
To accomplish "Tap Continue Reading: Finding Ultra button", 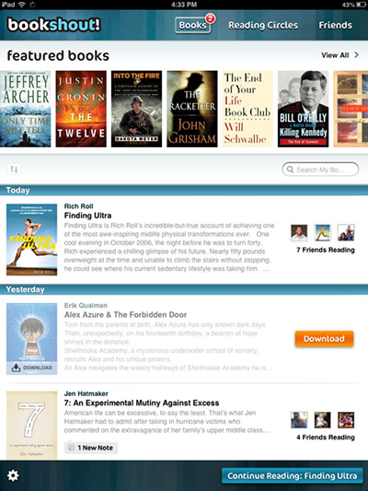I will click(x=292, y=476).
